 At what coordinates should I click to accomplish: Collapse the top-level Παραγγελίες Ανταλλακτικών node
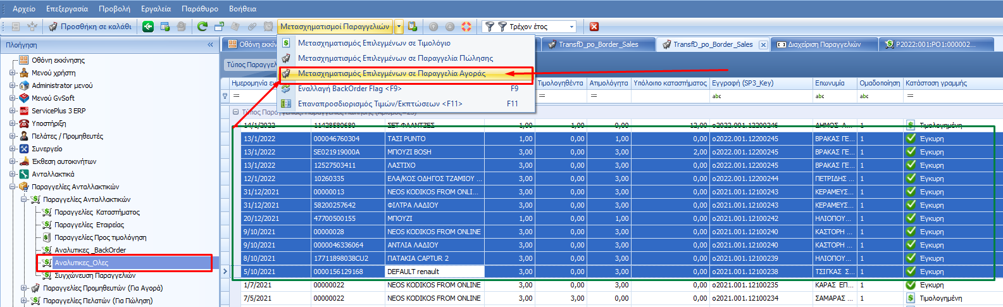tap(12, 187)
